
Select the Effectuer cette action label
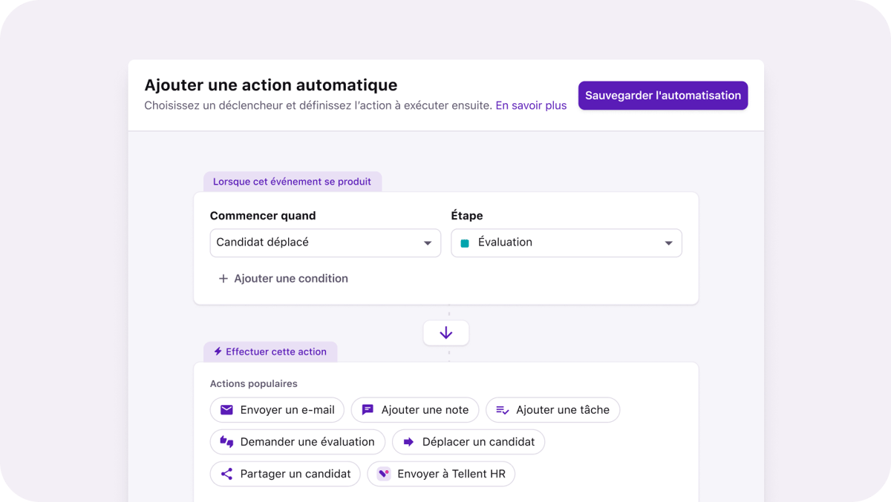coord(276,351)
